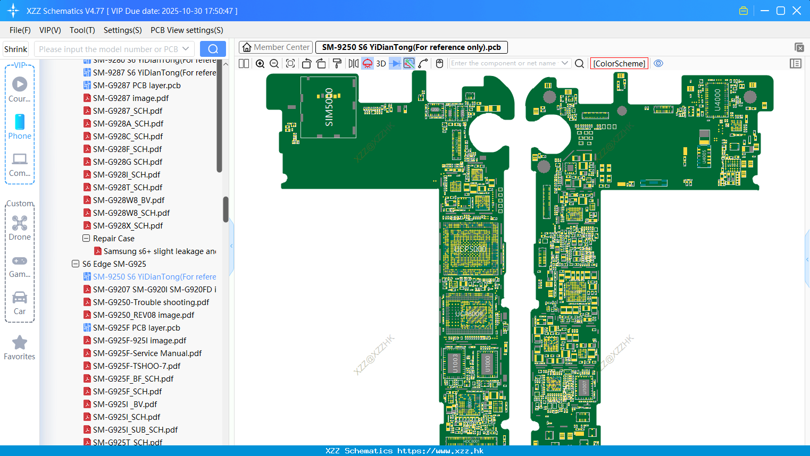Open the File(F) menu
Viewport: 810px width, 456px height.
[x=20, y=30]
